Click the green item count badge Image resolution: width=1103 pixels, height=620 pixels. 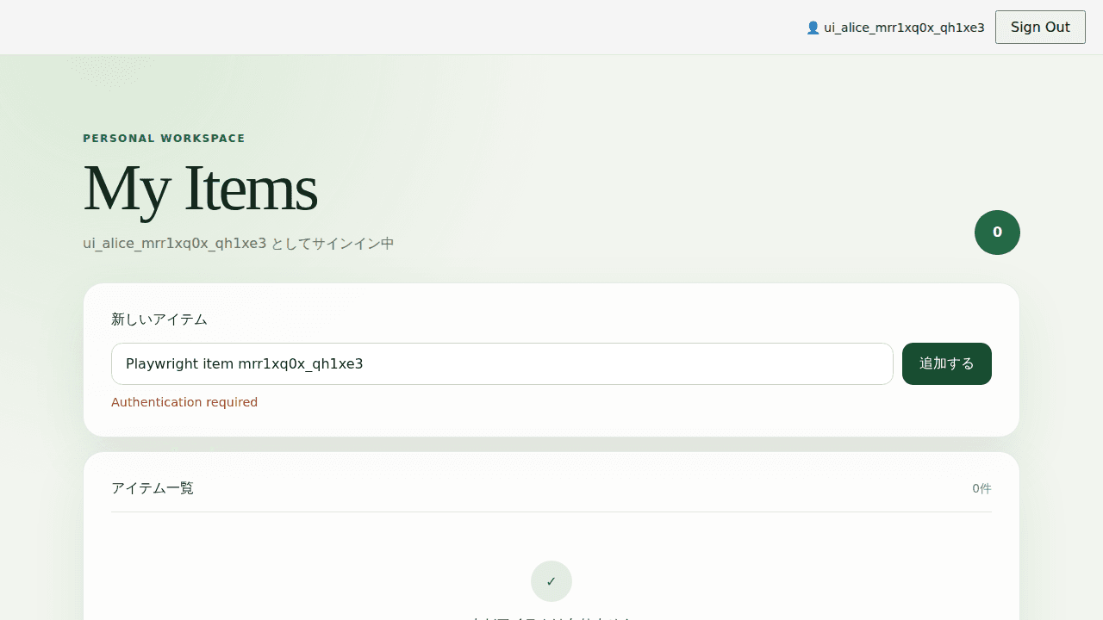997,232
